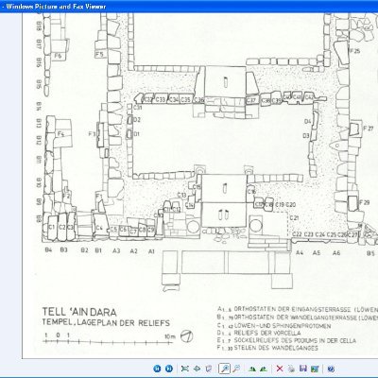Fit image to window with Best Fit
Image resolution: width=378 pixels, height=378 pixels.
(x=185, y=369)
